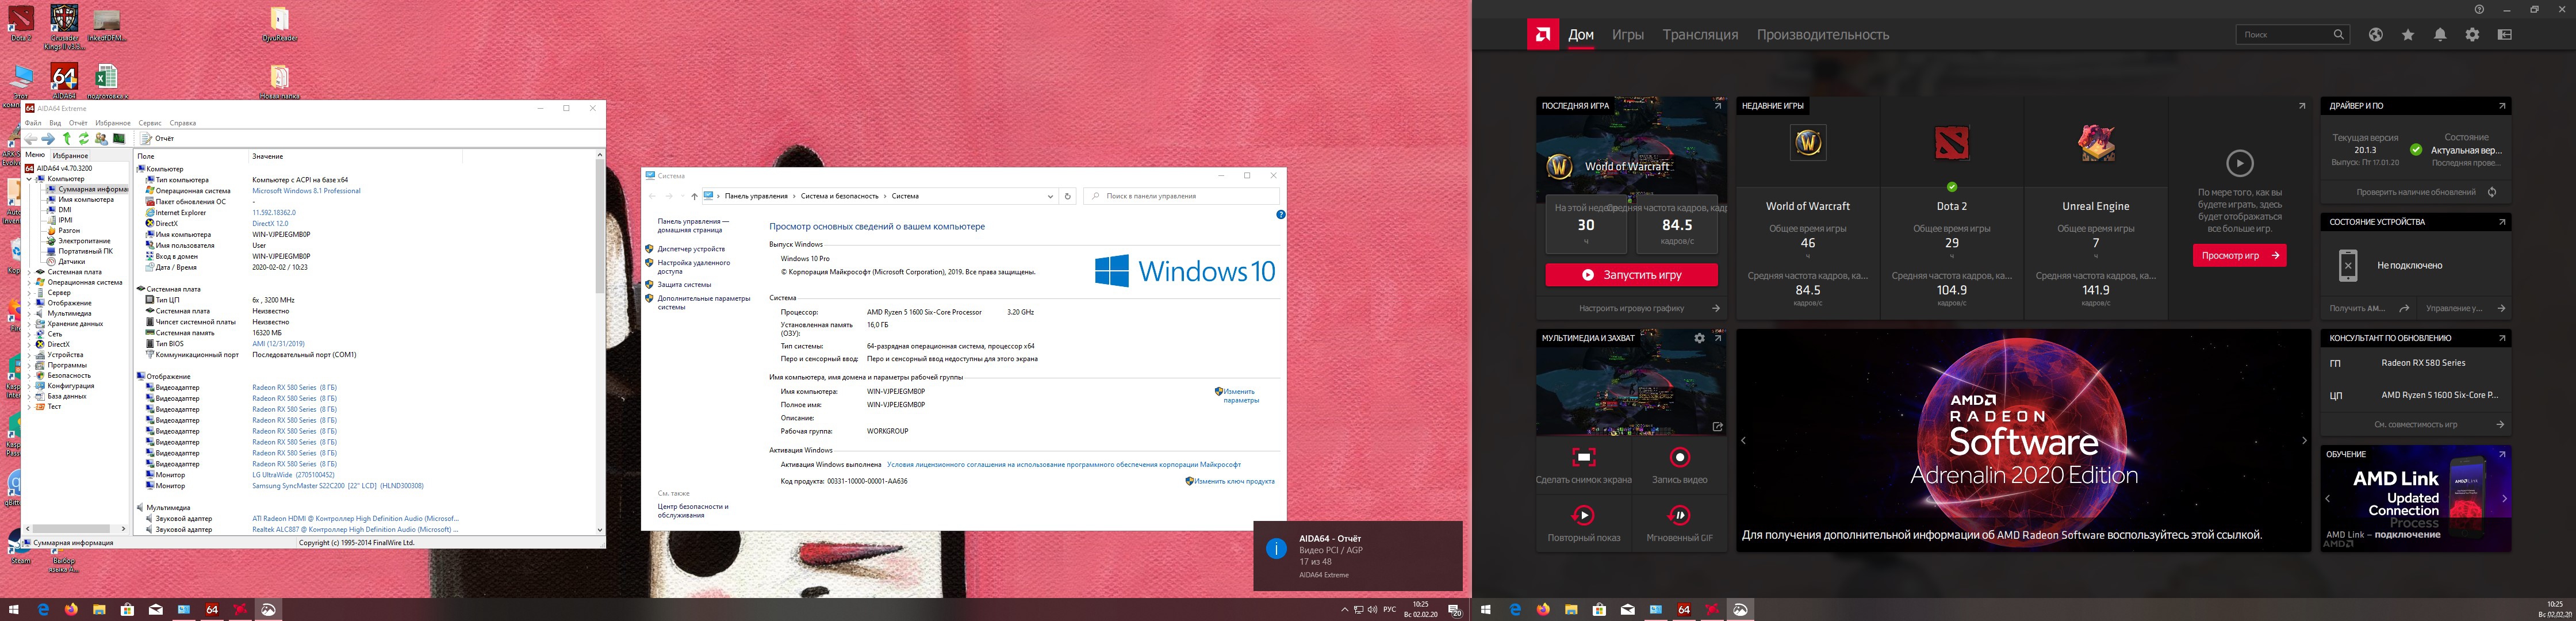2576x621 pixels.
Task: Click the World of Warcraft icon in recent games
Action: point(1808,143)
